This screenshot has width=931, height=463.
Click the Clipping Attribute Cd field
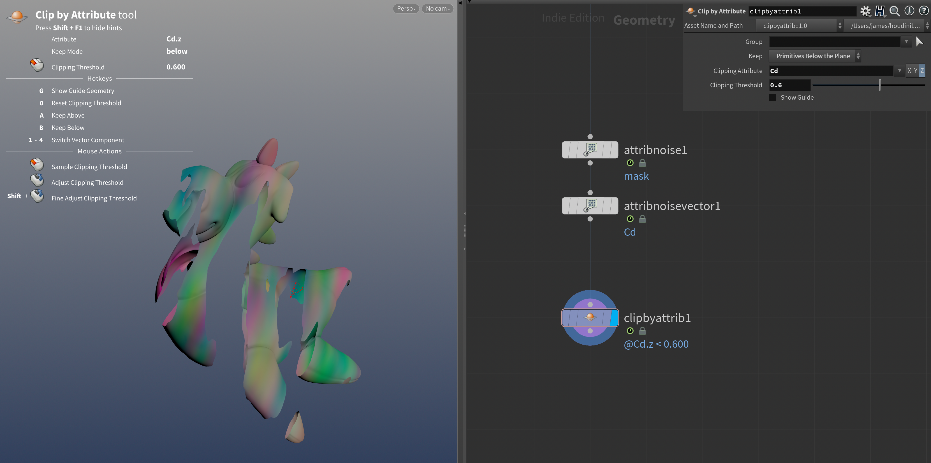[831, 71]
